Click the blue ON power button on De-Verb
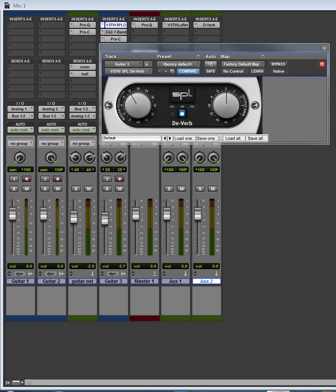Image resolution: width=336 pixels, height=392 pixels. [182, 113]
